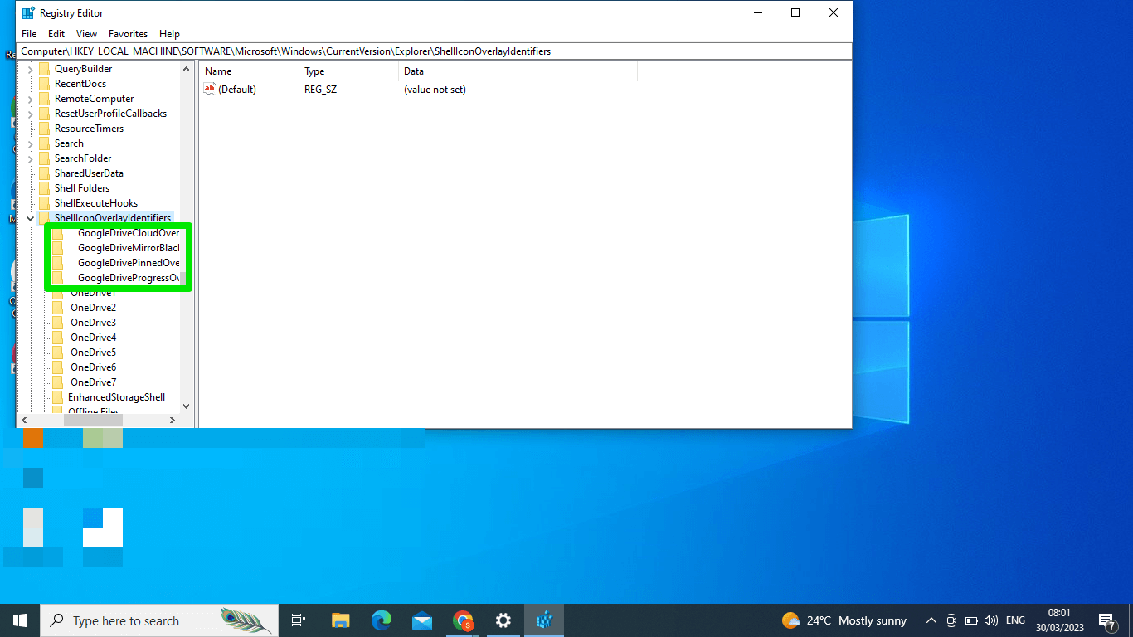Open the Windows Start menu

tap(20, 620)
